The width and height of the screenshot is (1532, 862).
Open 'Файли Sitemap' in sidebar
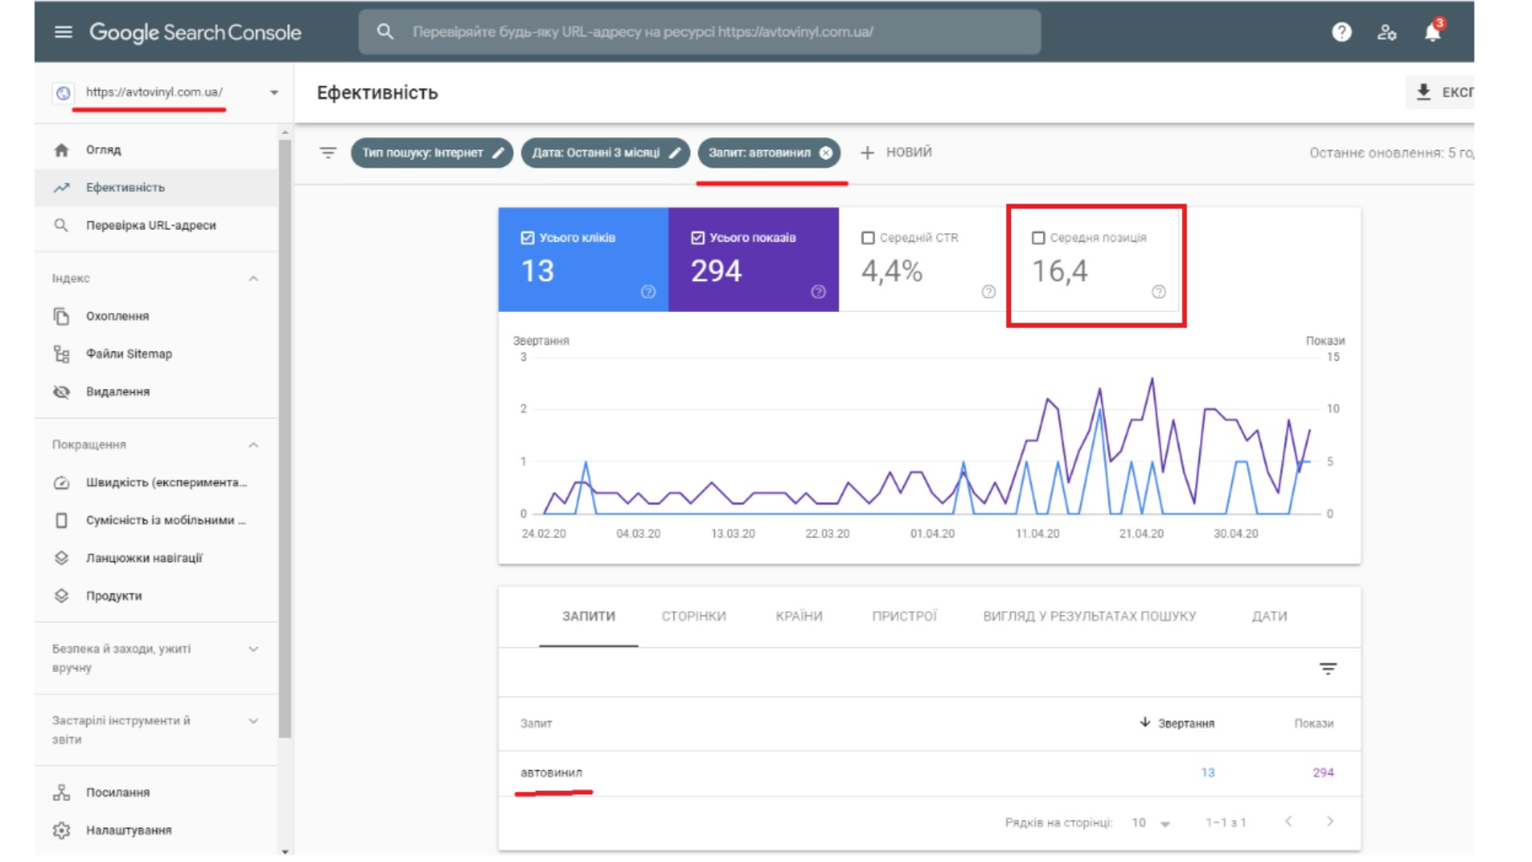tap(128, 354)
